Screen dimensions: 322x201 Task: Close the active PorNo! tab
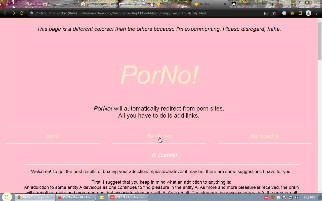(225, 4)
